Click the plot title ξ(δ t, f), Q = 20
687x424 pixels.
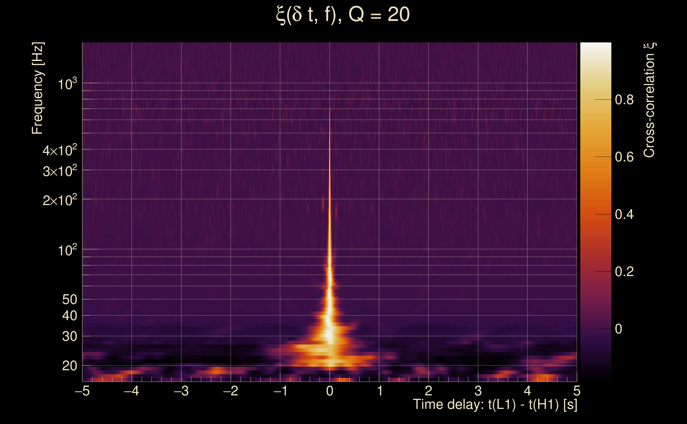click(343, 15)
